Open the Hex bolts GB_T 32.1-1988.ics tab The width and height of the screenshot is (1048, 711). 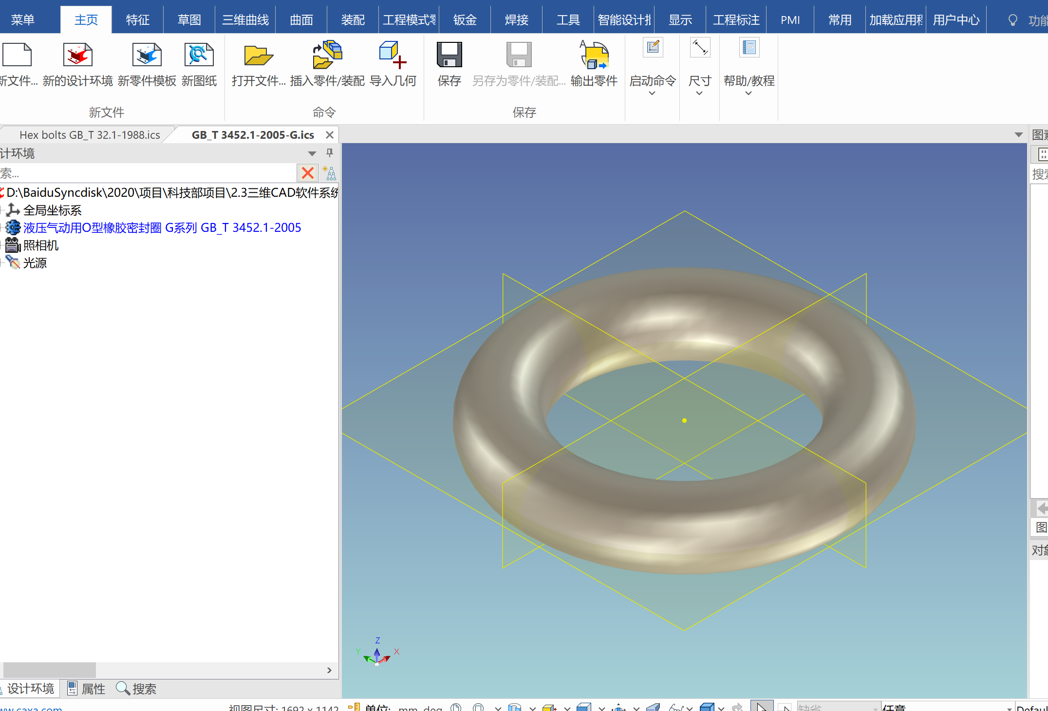pyautogui.click(x=90, y=135)
